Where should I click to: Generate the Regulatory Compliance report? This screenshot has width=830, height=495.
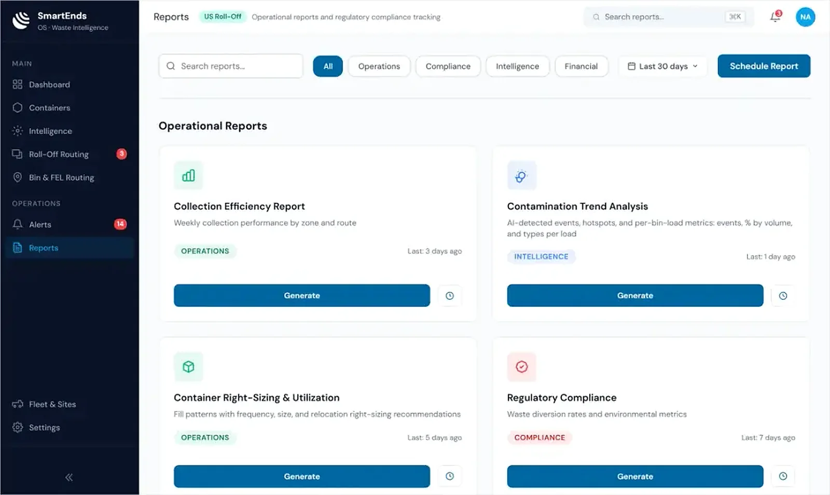click(635, 476)
